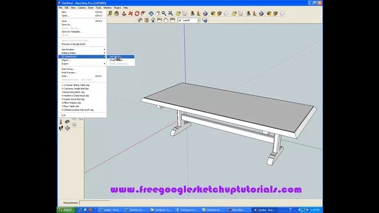Choose Get Models in the submenu
Image resolution: width=379 pixels, height=213 pixels.
click(121, 57)
